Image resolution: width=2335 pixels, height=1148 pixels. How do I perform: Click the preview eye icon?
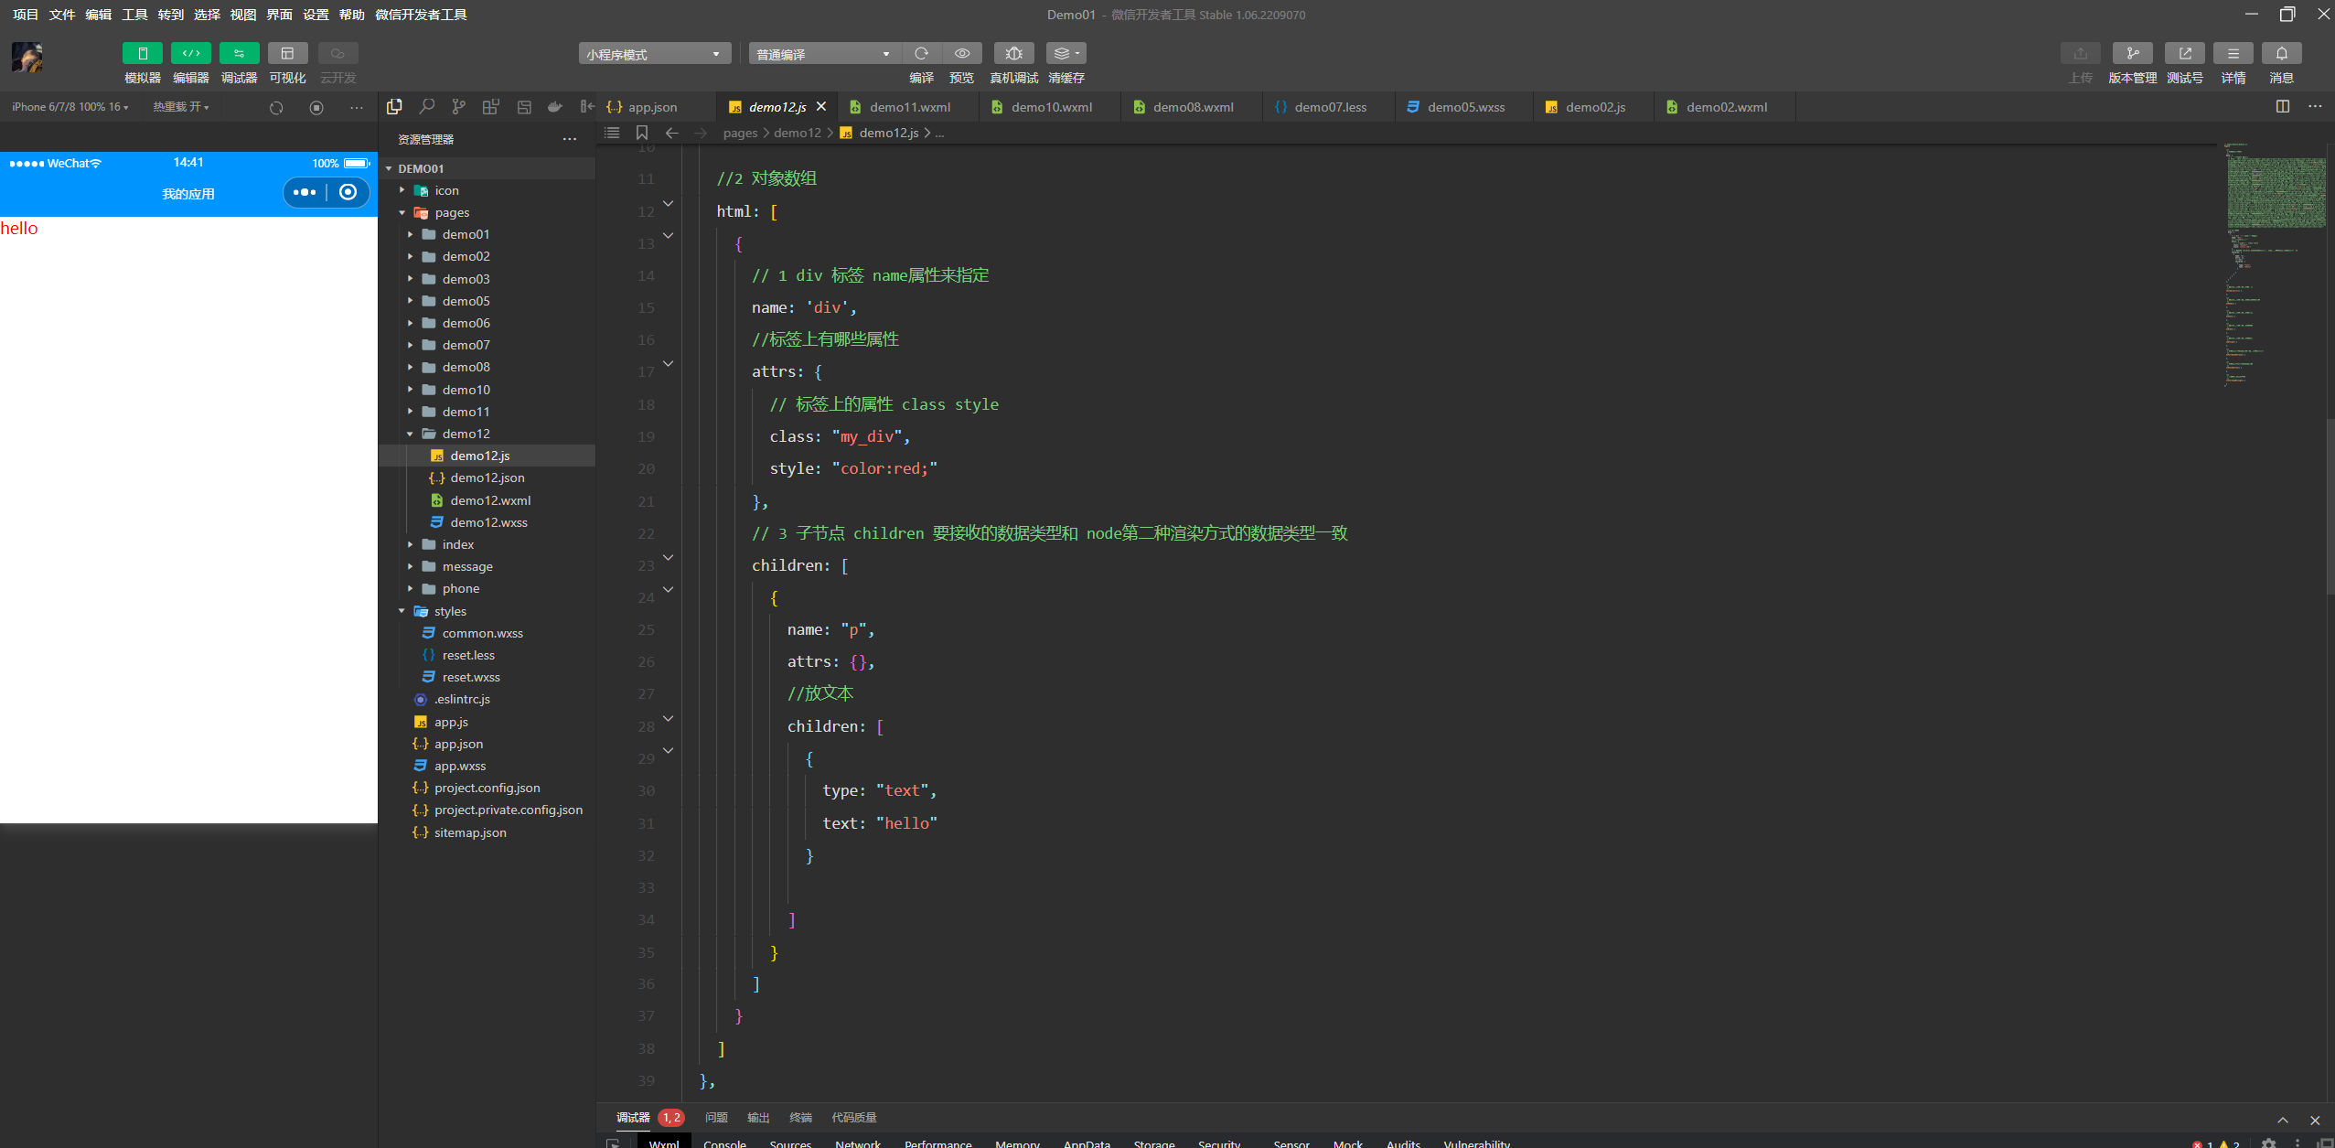coord(961,54)
